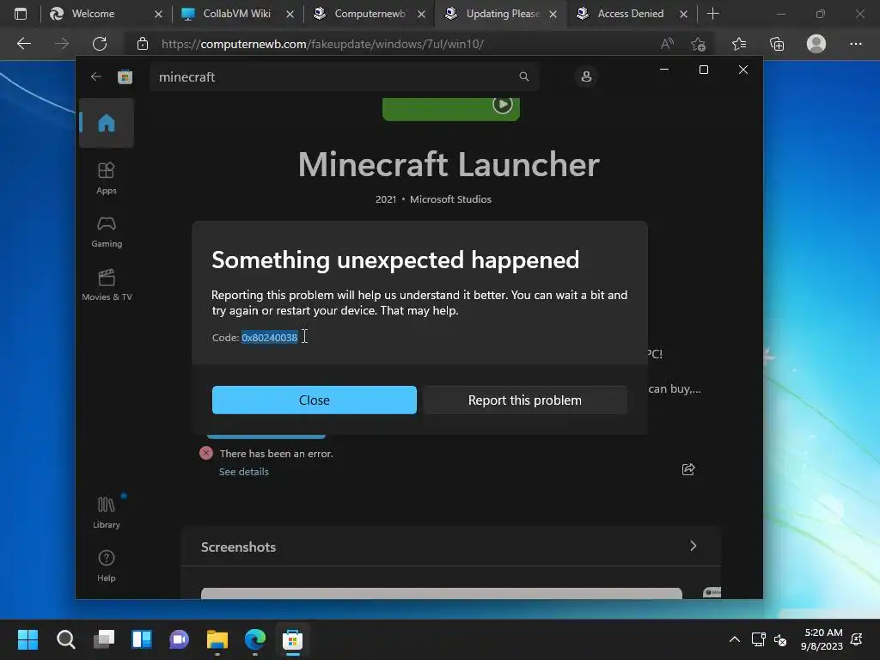The width and height of the screenshot is (880, 660).
Task: Open the Gaming section in the Store sidebar
Action: pos(106,232)
